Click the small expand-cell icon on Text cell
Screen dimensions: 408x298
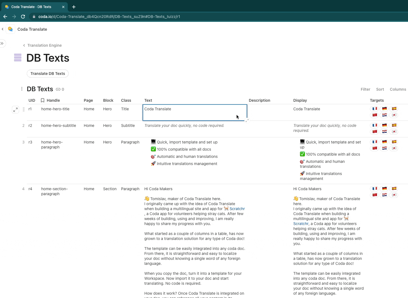pyautogui.click(x=247, y=121)
